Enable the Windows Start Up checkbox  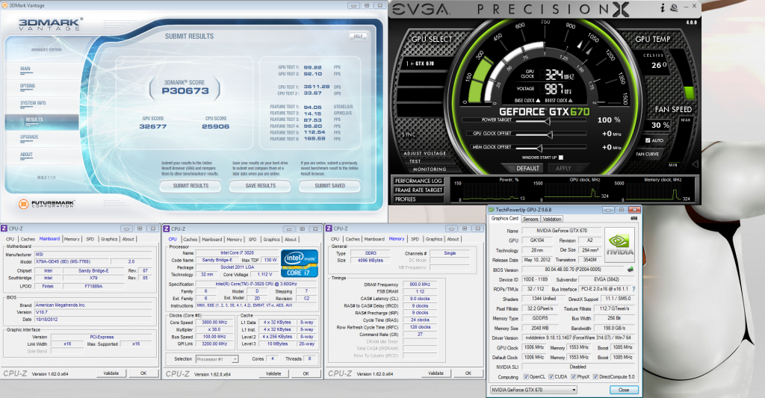click(x=560, y=158)
